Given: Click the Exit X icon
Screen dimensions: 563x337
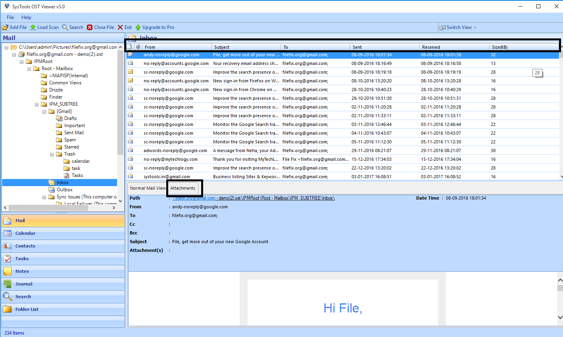Looking at the screenshot, I should (x=120, y=27).
